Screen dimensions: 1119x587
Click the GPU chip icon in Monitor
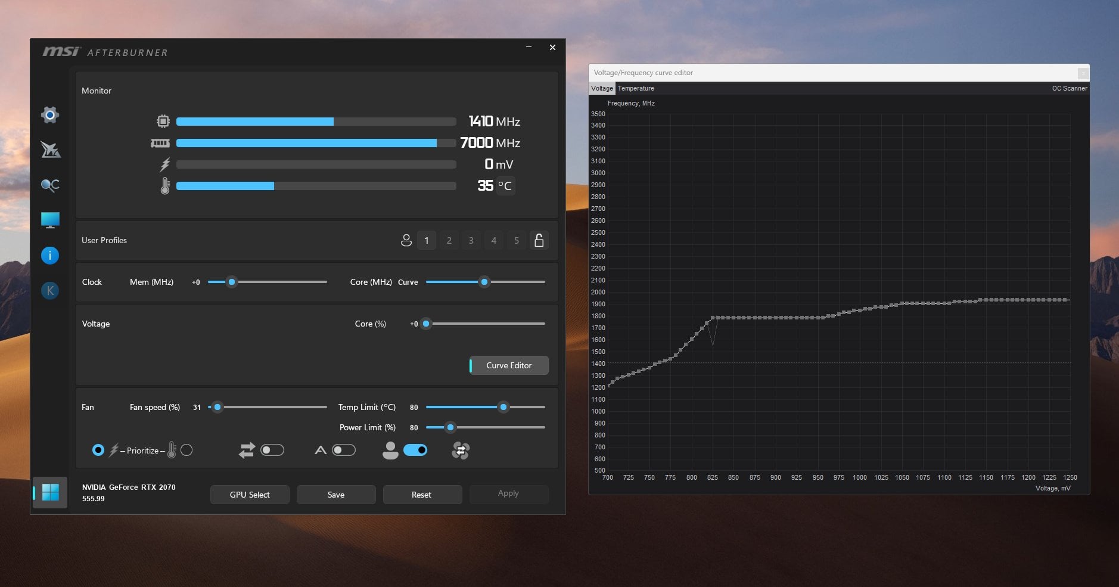coord(163,122)
